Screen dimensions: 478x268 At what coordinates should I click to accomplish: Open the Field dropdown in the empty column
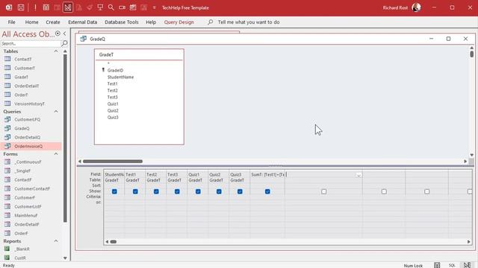point(358,175)
